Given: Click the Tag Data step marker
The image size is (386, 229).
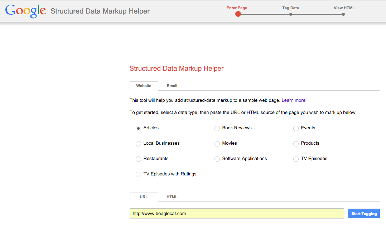Looking at the screenshot, I should [291, 14].
